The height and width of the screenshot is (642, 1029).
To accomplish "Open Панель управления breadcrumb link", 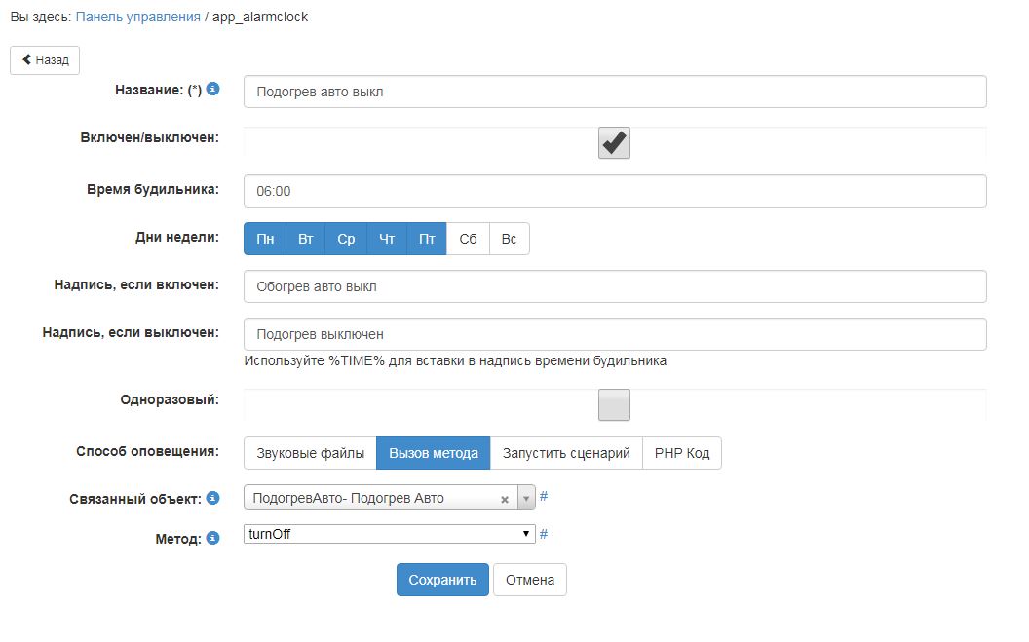I will (137, 17).
